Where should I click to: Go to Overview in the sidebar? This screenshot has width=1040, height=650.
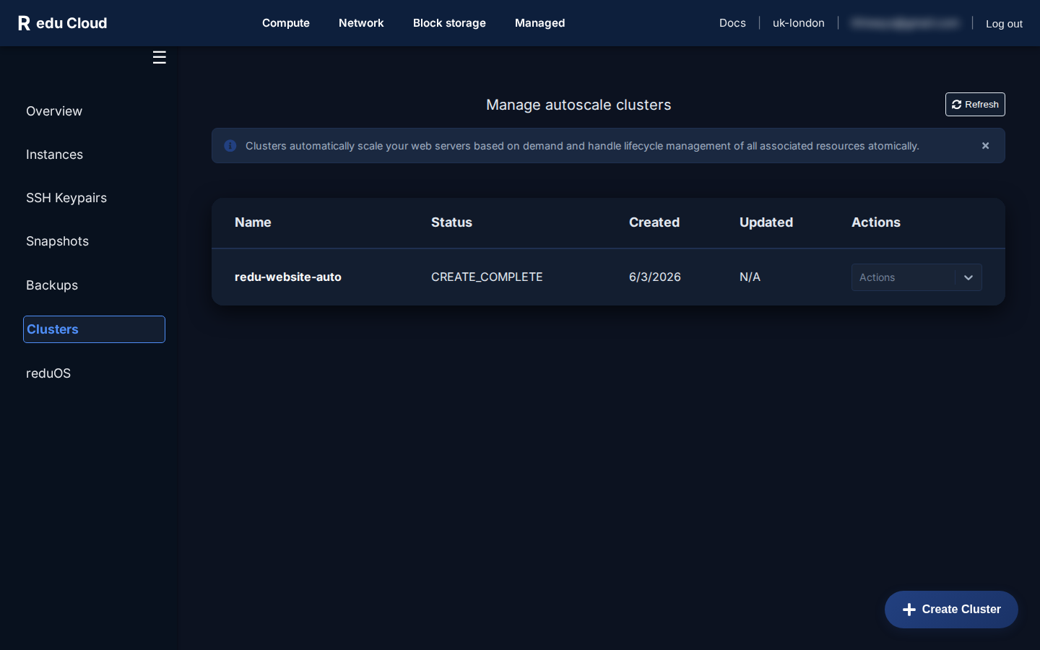(54, 111)
